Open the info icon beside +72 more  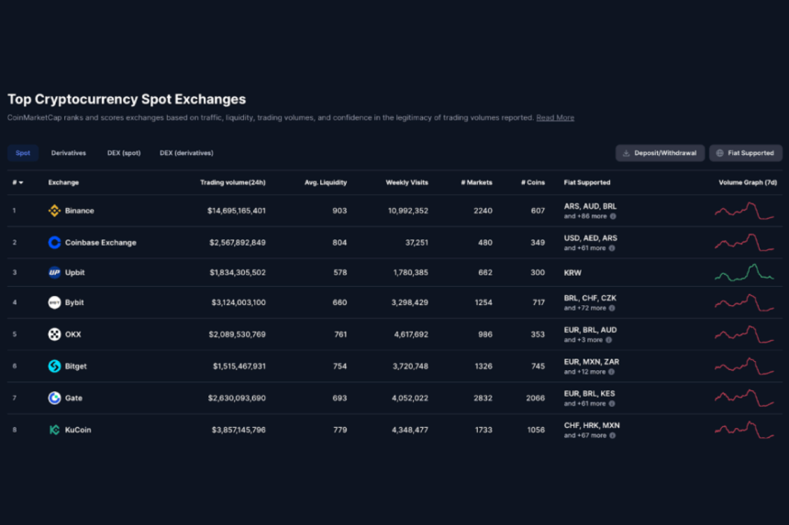pyautogui.click(x=612, y=308)
